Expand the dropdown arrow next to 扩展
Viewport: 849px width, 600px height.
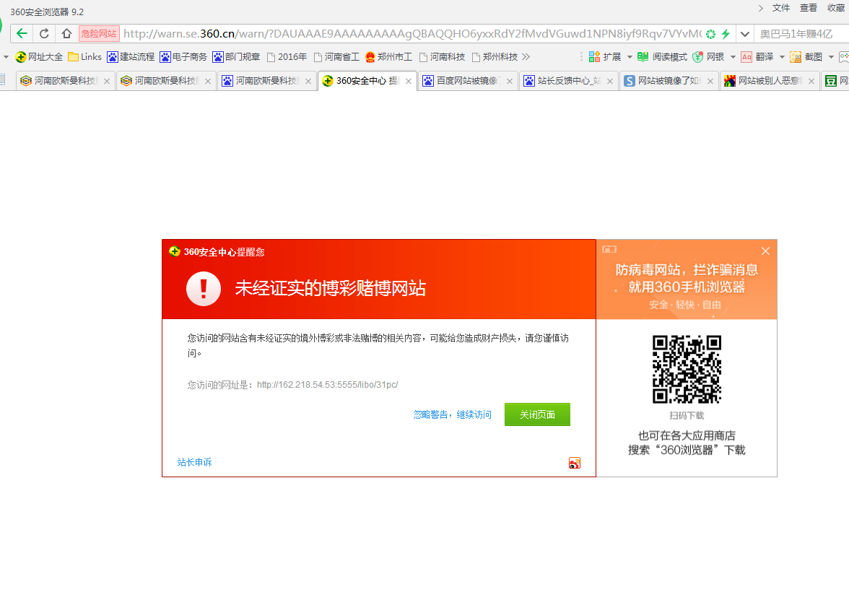coord(630,57)
